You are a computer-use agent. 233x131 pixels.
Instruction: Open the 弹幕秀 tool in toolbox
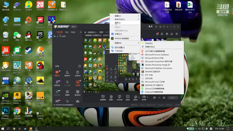pyautogui.click(x=67, y=93)
